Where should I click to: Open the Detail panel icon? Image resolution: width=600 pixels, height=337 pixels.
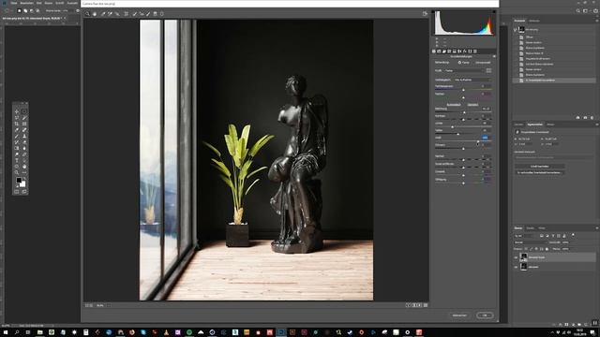pyautogui.click(x=443, y=51)
